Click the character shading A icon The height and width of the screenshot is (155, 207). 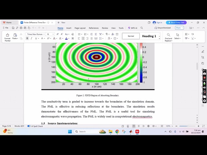[x=72, y=38]
